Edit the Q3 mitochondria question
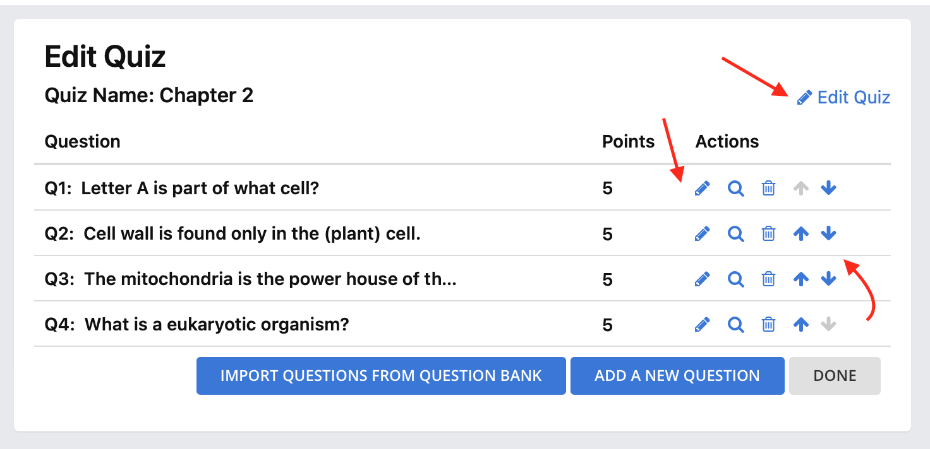The height and width of the screenshot is (449, 930). tap(702, 279)
